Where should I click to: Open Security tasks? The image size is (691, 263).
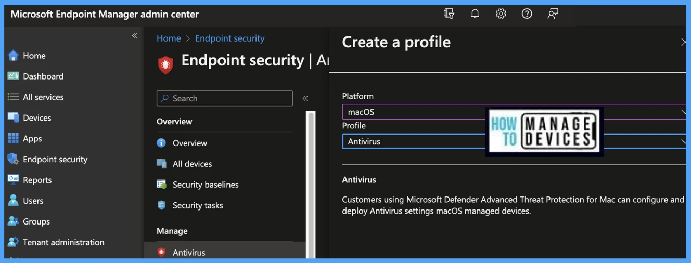[198, 205]
